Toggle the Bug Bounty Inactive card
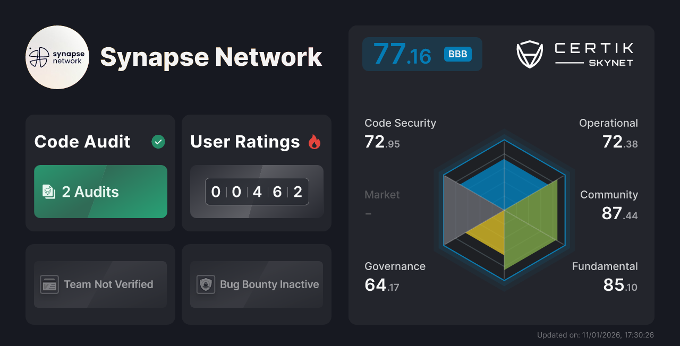The image size is (680, 346). pos(256,284)
